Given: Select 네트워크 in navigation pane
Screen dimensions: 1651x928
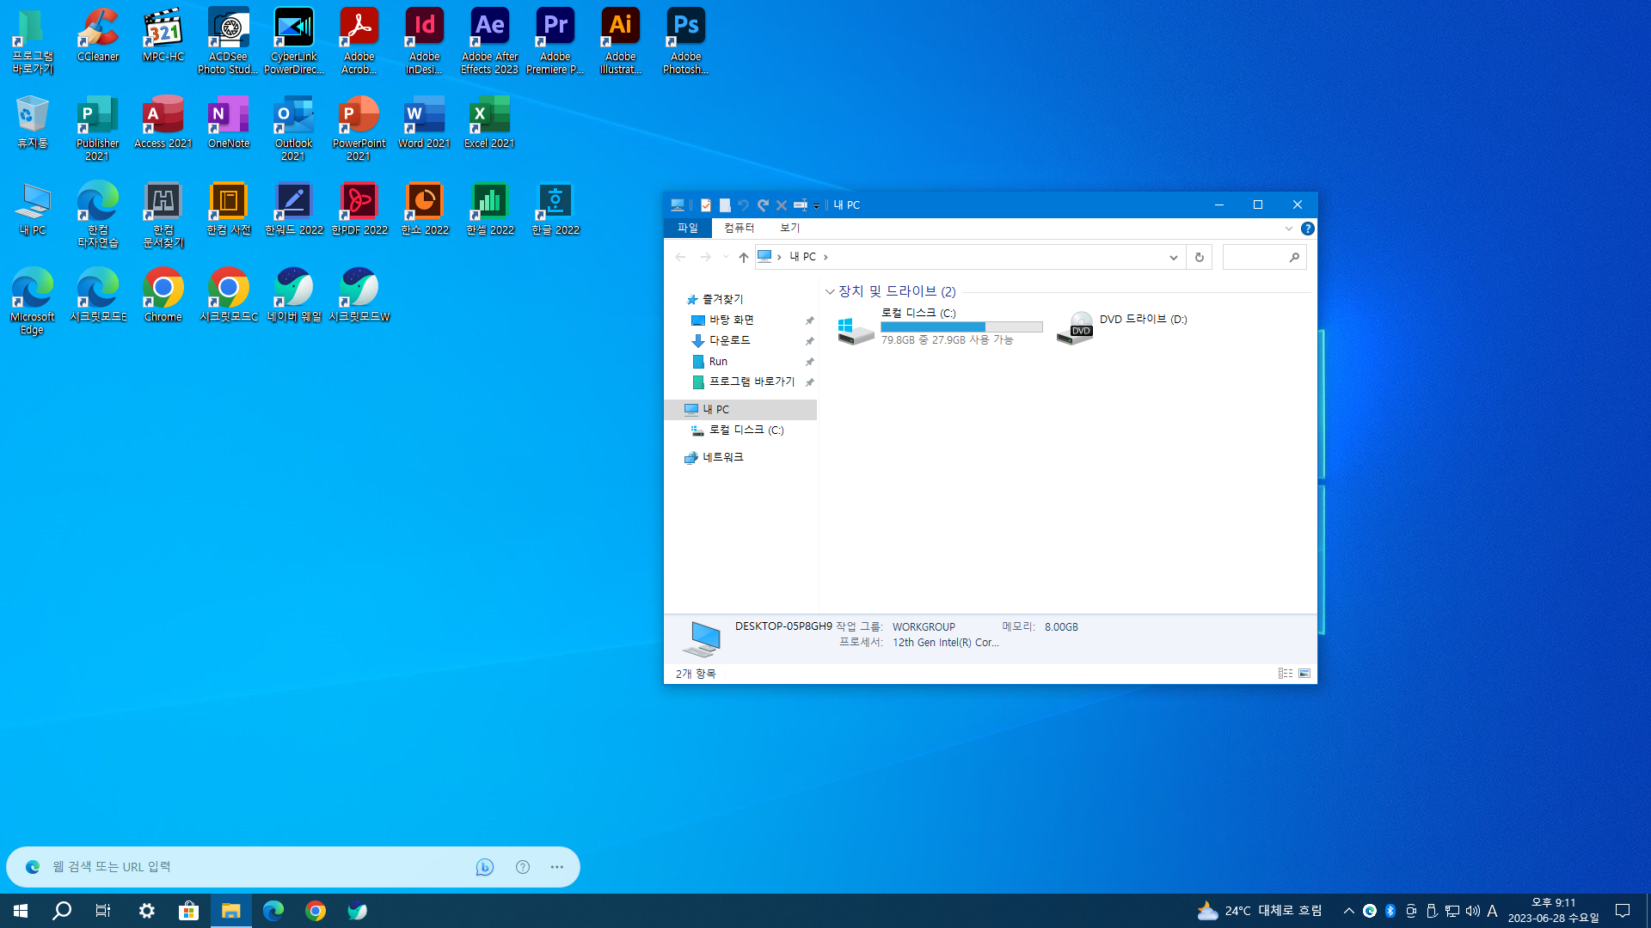Looking at the screenshot, I should [722, 458].
